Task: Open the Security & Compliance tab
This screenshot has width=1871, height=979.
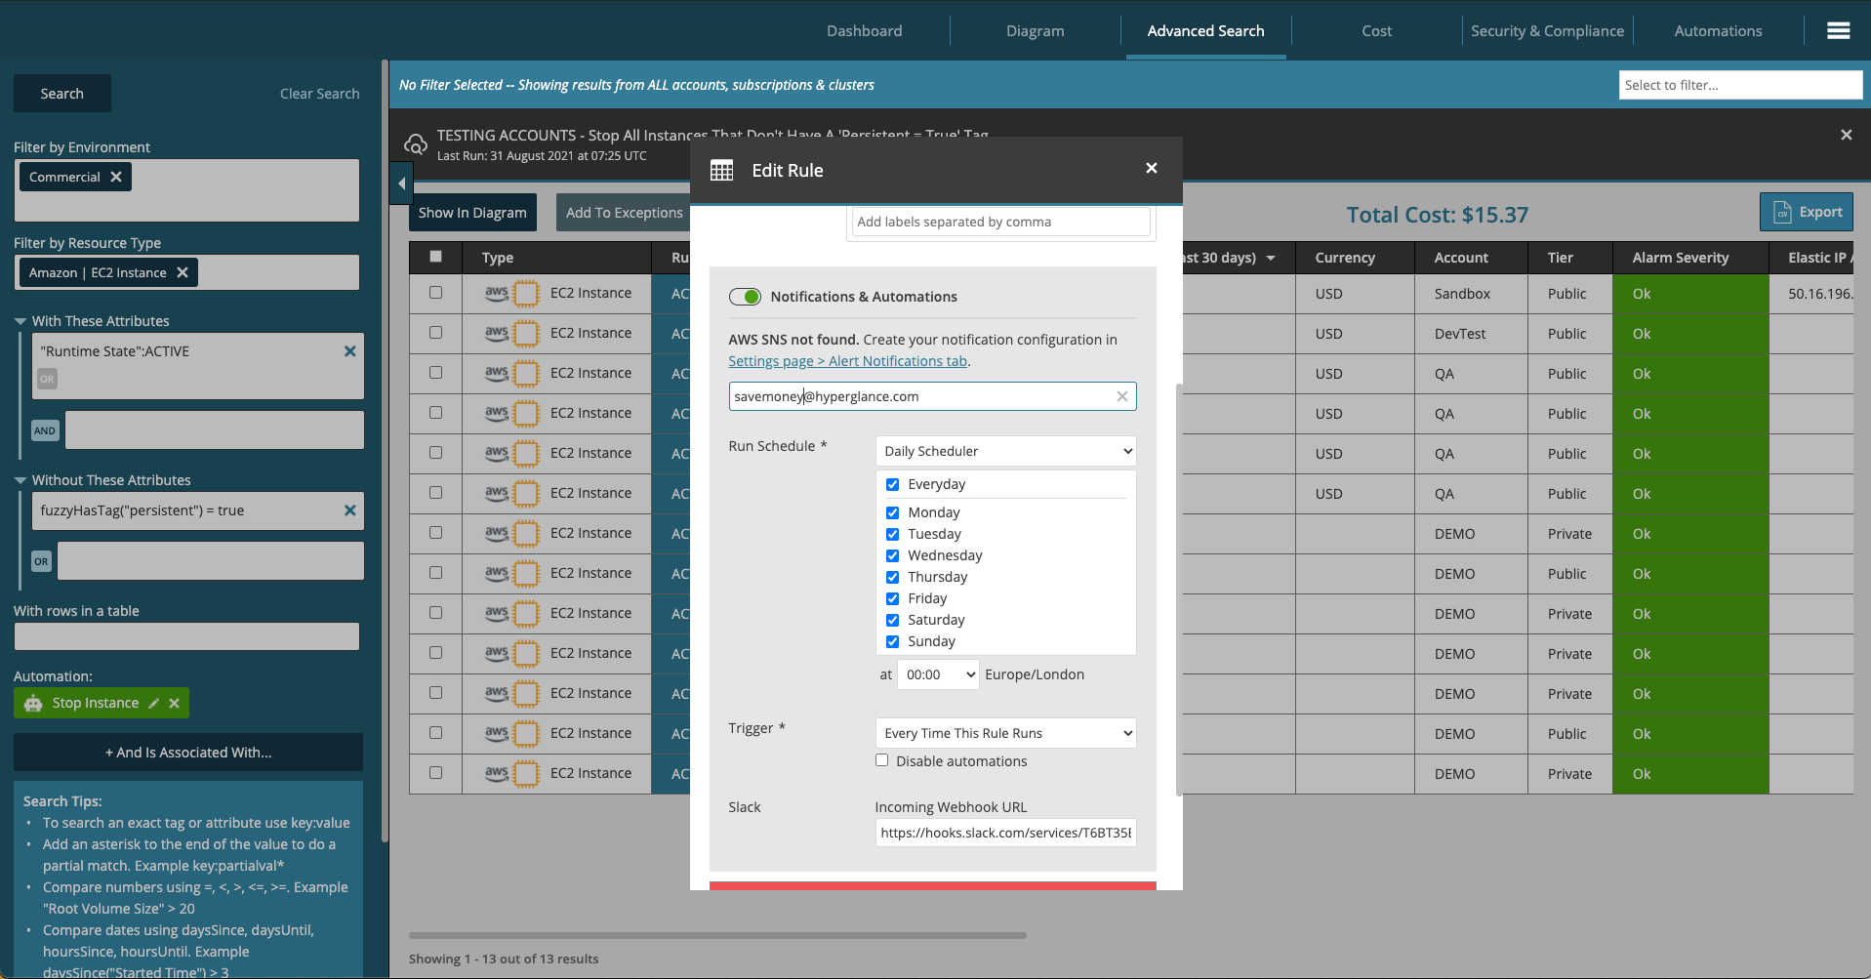Action: [1547, 31]
